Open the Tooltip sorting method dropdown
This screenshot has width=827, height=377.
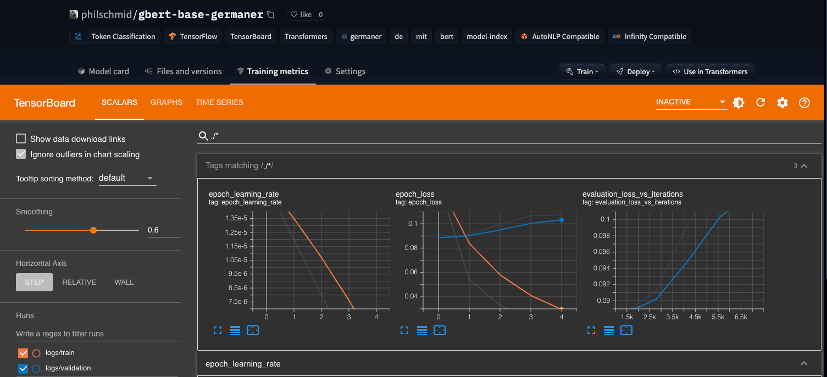click(127, 178)
